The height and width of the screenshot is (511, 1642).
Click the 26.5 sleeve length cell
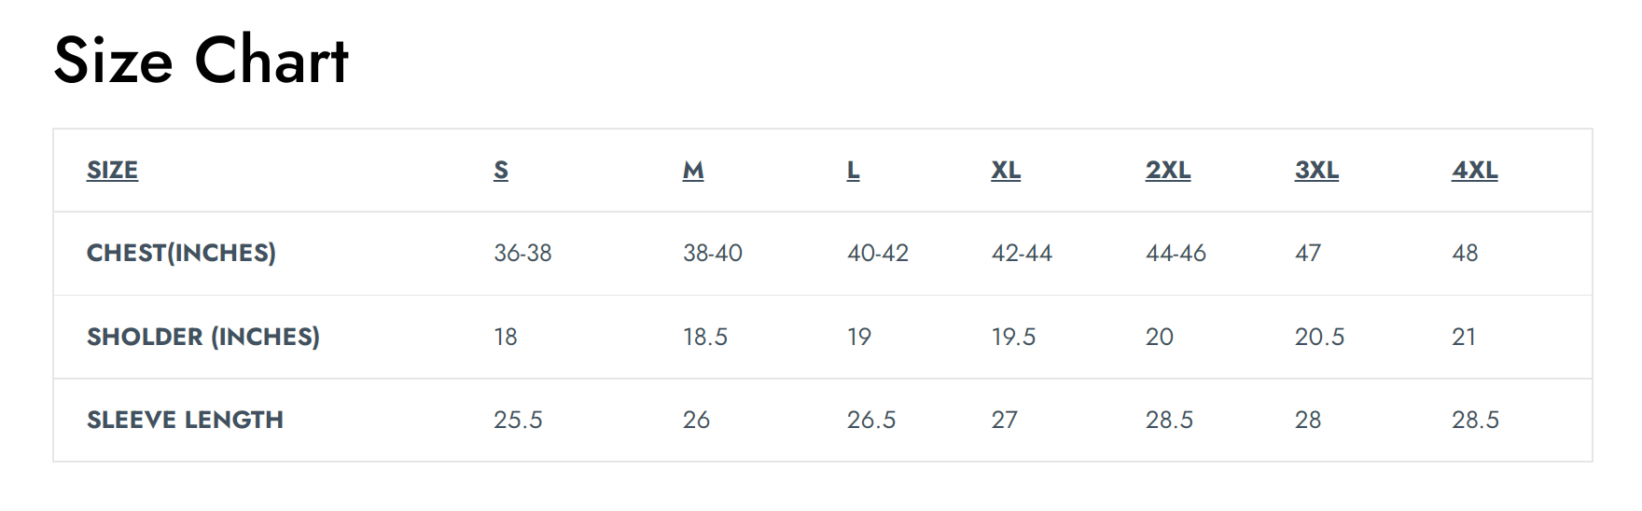tap(871, 420)
